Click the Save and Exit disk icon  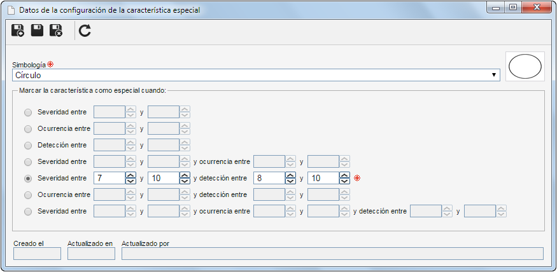click(x=56, y=31)
